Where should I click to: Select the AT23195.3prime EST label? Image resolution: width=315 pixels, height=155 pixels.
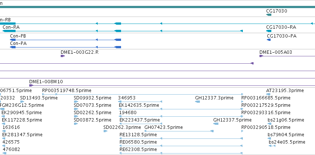tap(285, 91)
